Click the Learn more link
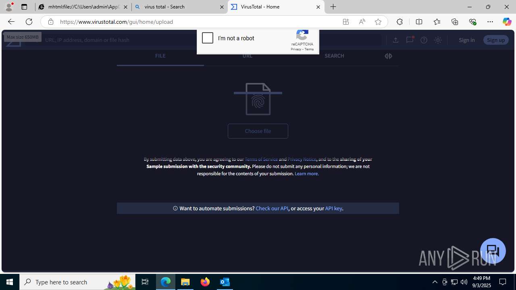 pos(307,174)
